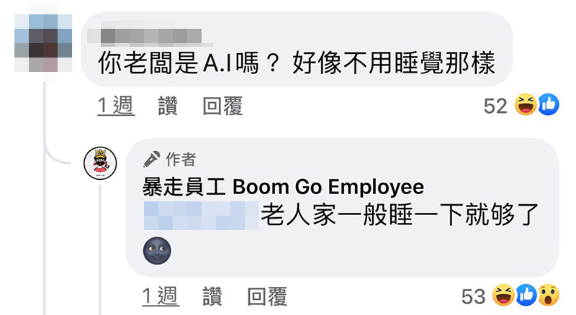The width and height of the screenshot is (576, 315).
Task: Open the blurred commenter name link
Action: point(150,36)
